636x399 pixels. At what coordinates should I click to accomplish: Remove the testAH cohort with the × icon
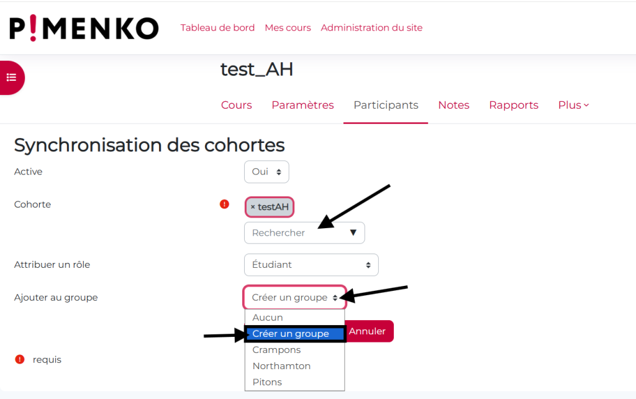tap(255, 207)
